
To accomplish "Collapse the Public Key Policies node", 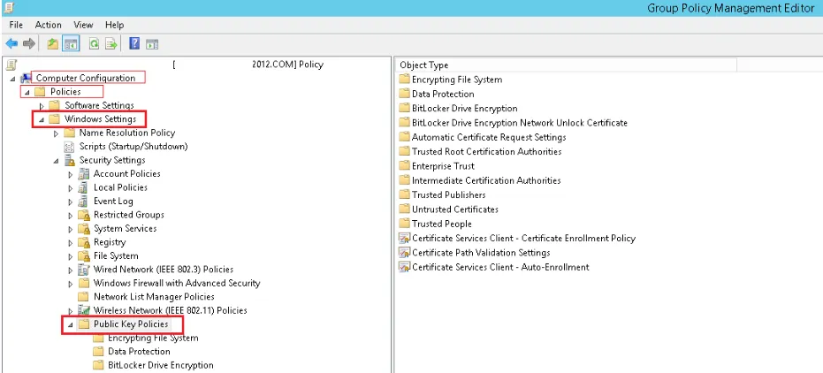I will point(71,324).
